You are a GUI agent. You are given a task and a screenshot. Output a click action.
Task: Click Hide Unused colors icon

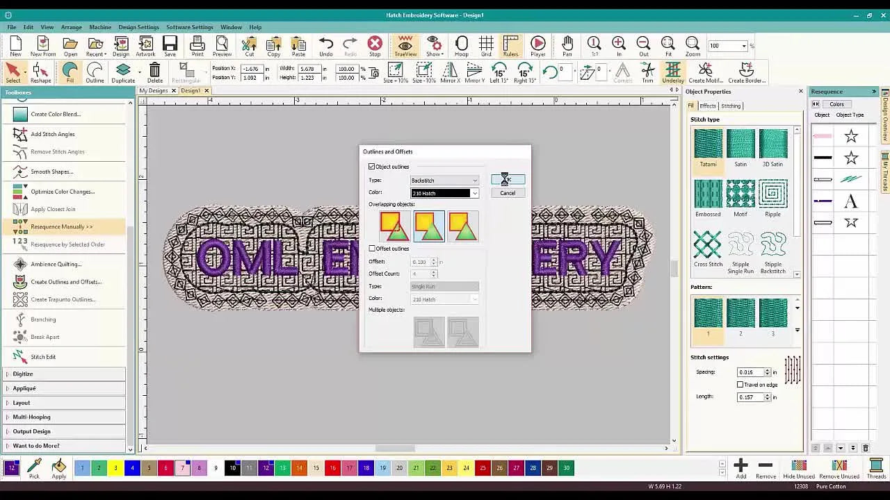coord(799,468)
